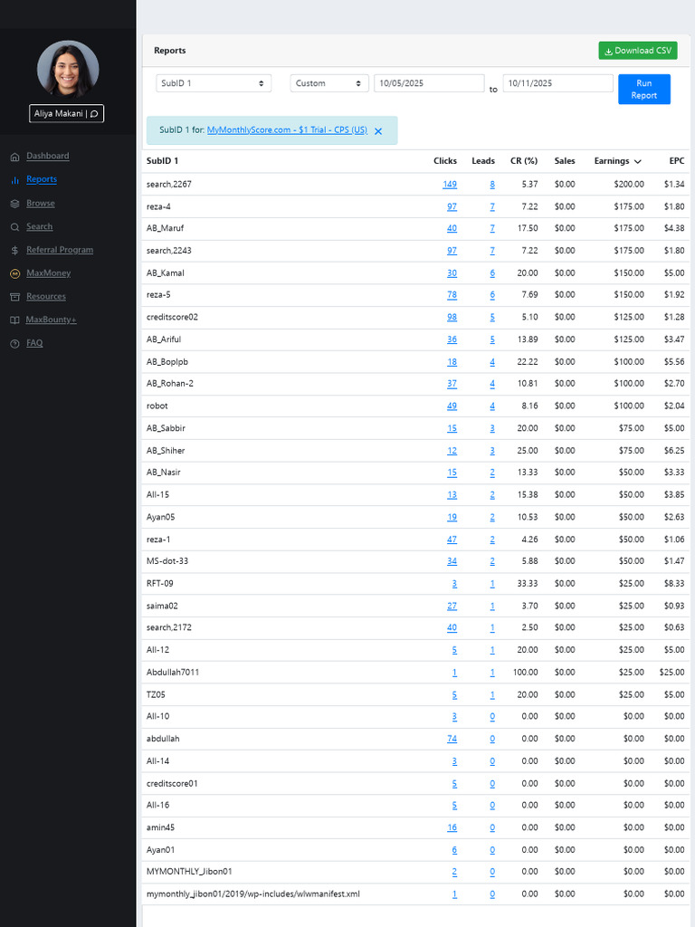Open Referral Program page
This screenshot has width=695, height=927.
point(60,250)
